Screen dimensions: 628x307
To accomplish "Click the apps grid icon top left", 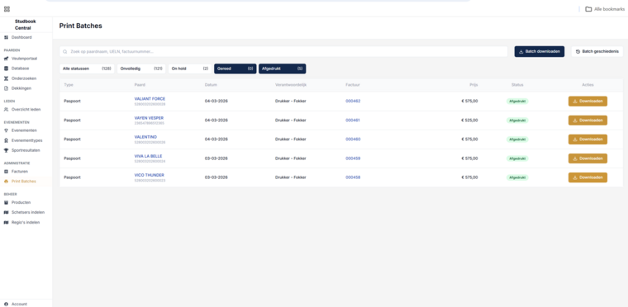I will (x=7, y=9).
